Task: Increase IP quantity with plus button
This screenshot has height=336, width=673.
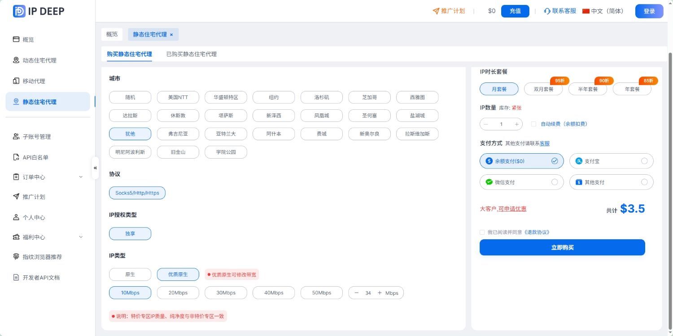Action: [x=516, y=124]
